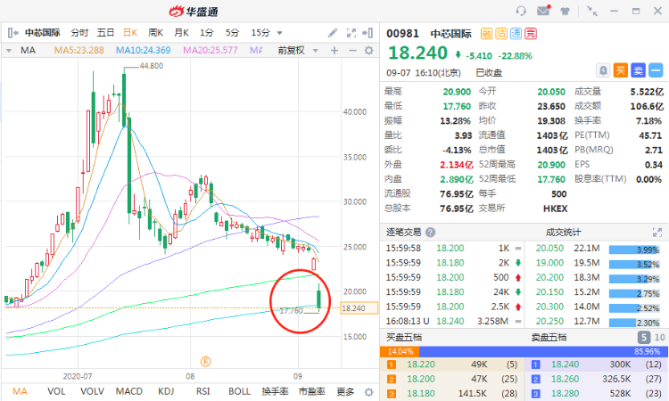Click bid level 3 price 18.180
669x401 pixels.
(x=421, y=394)
